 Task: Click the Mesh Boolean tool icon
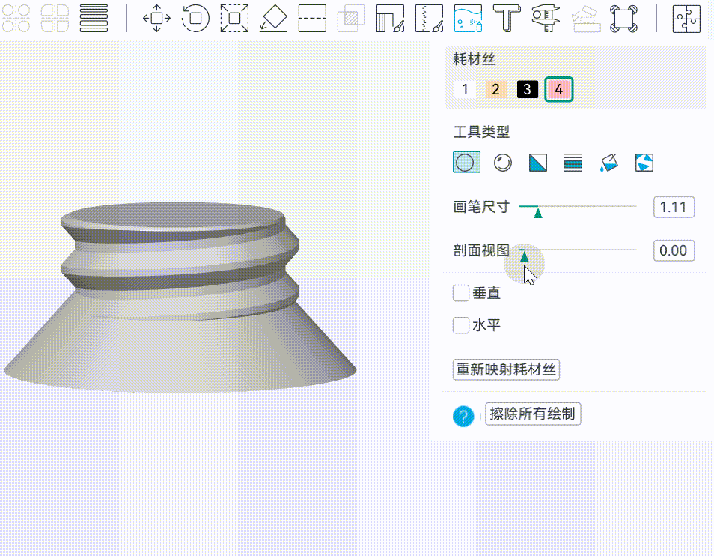point(351,18)
